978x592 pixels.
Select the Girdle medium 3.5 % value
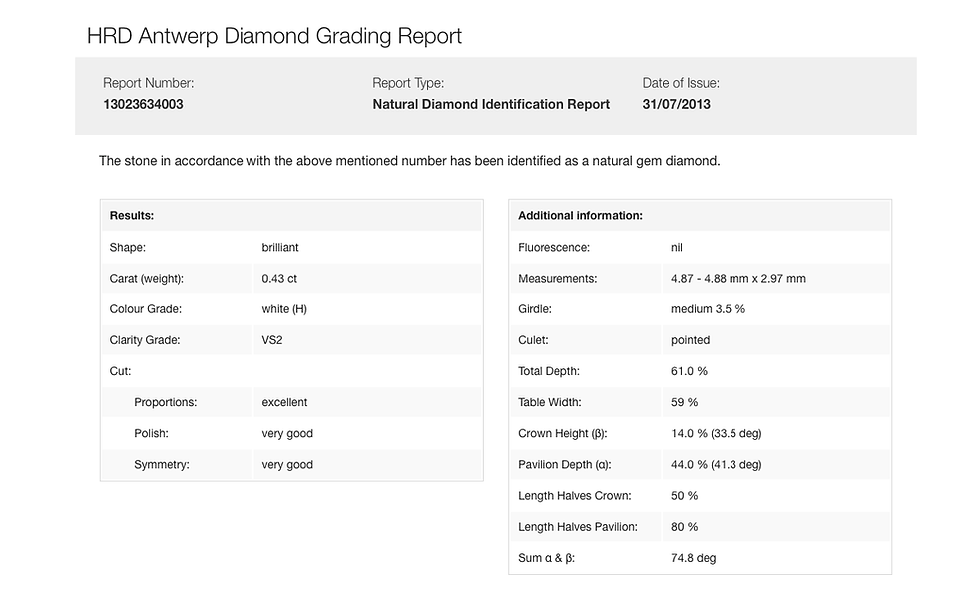[708, 309]
